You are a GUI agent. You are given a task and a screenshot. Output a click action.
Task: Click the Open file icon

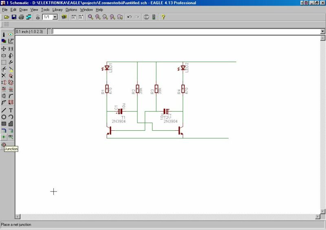pos(7,17)
